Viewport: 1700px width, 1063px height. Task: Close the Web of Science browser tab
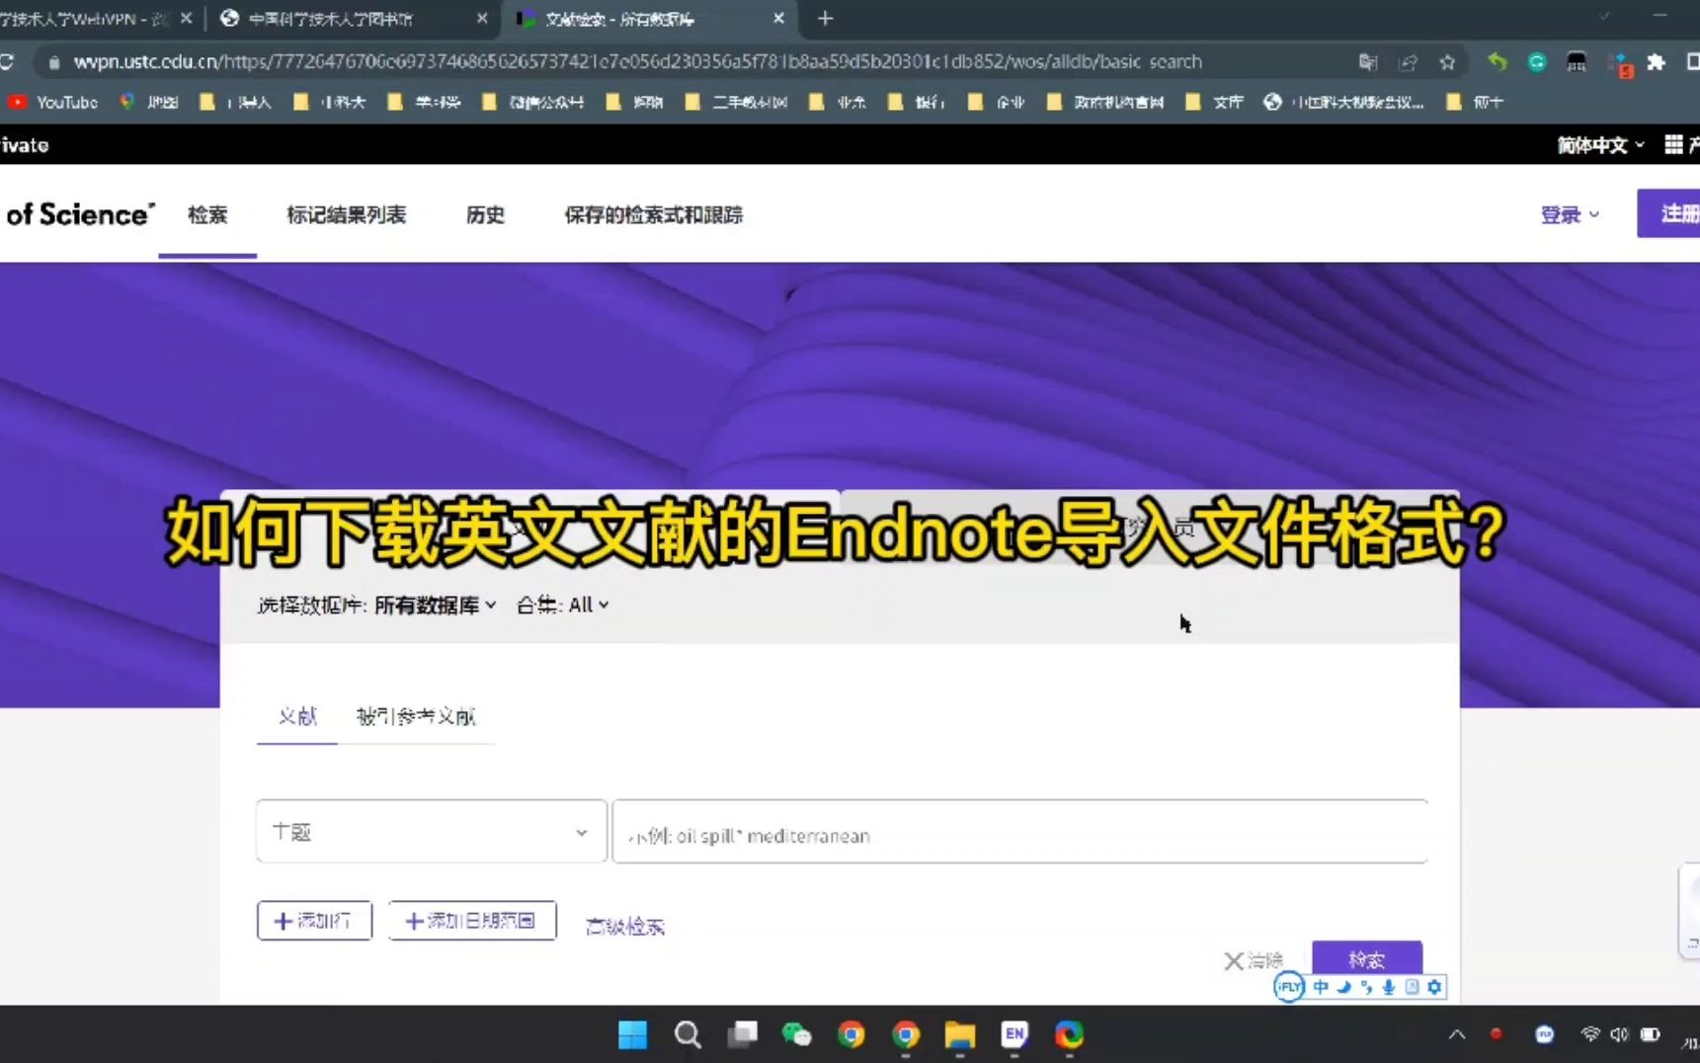pos(778,19)
